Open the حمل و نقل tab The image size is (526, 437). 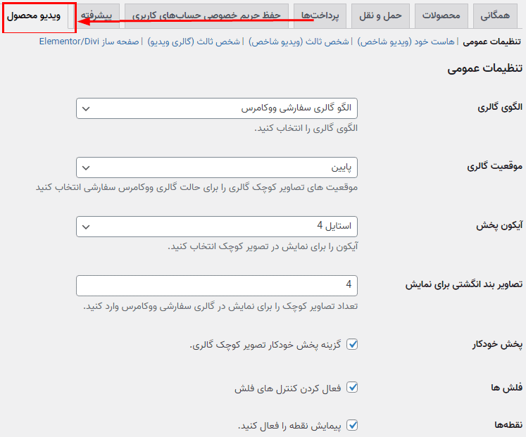(x=380, y=15)
